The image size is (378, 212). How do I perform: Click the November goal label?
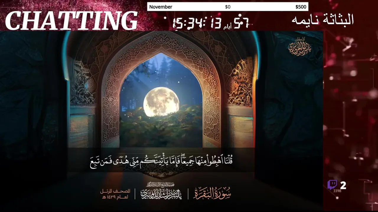click(x=161, y=7)
